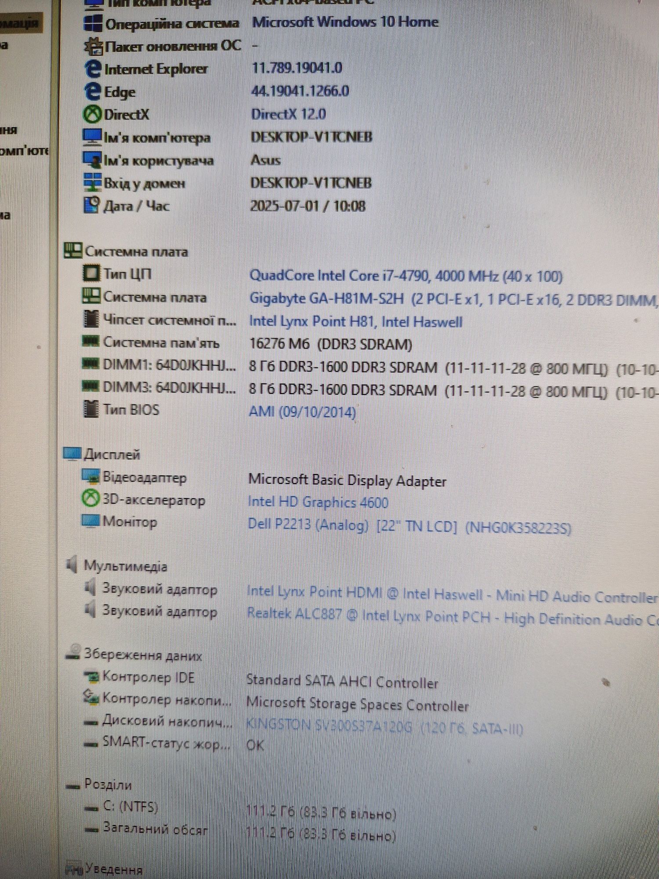Click the storage controller icon beside Контролер накопи...
659x879 pixels.
point(91,698)
